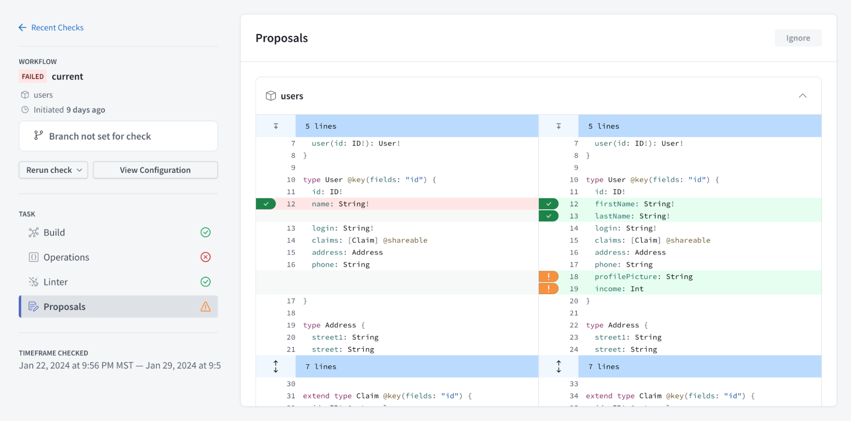Click the Linter passed check icon
Image resolution: width=851 pixels, height=421 pixels.
[206, 282]
